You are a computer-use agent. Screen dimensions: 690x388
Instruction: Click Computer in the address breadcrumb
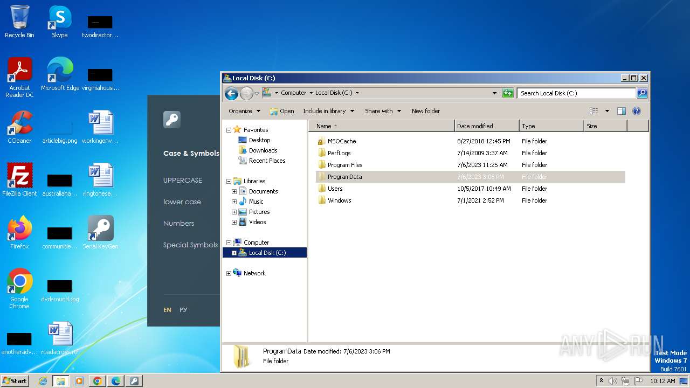pyautogui.click(x=293, y=93)
